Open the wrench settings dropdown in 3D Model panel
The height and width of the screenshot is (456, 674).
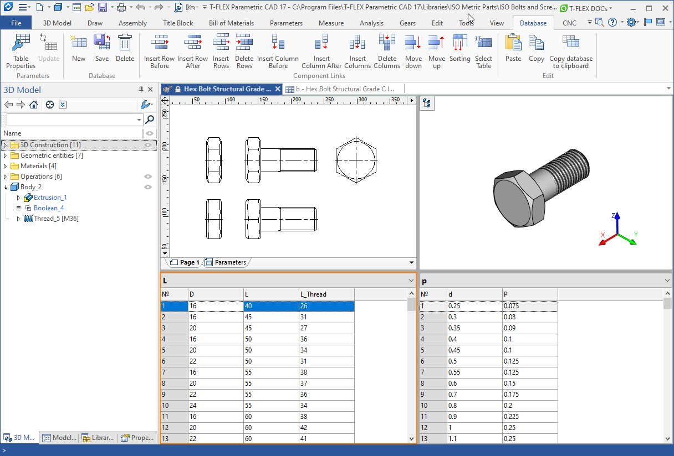(x=146, y=105)
